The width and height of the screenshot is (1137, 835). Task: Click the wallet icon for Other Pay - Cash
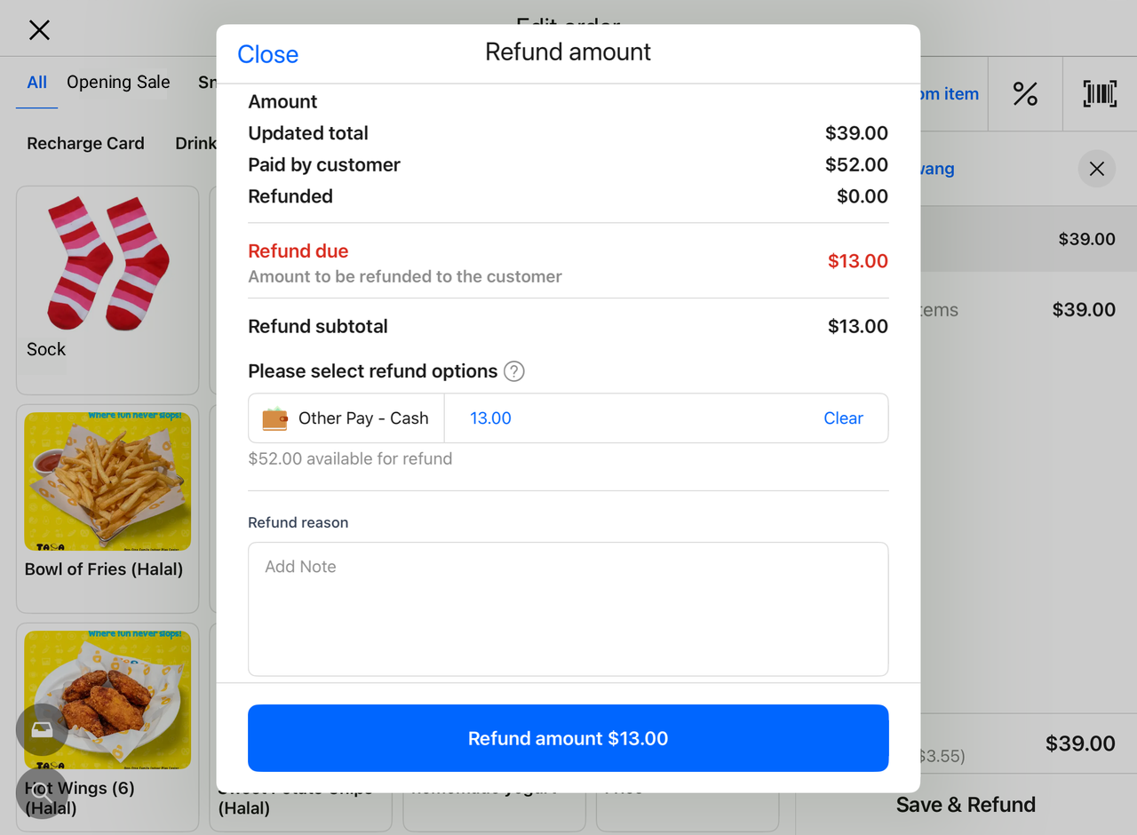(x=275, y=418)
